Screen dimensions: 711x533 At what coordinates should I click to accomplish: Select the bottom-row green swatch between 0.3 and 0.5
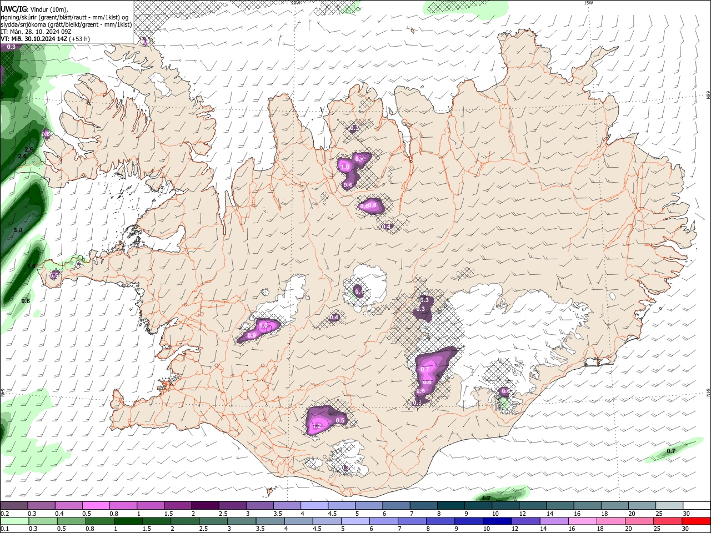click(x=43, y=521)
